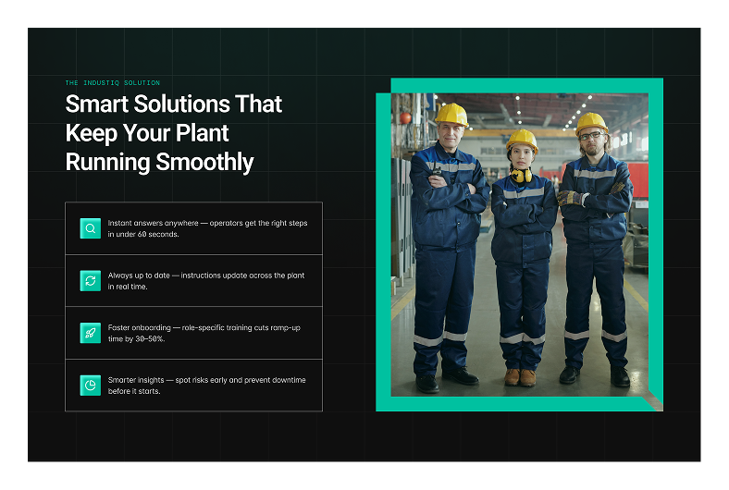Click the middle worker's yellow ear protectors
The height and width of the screenshot is (490, 729).
(522, 174)
